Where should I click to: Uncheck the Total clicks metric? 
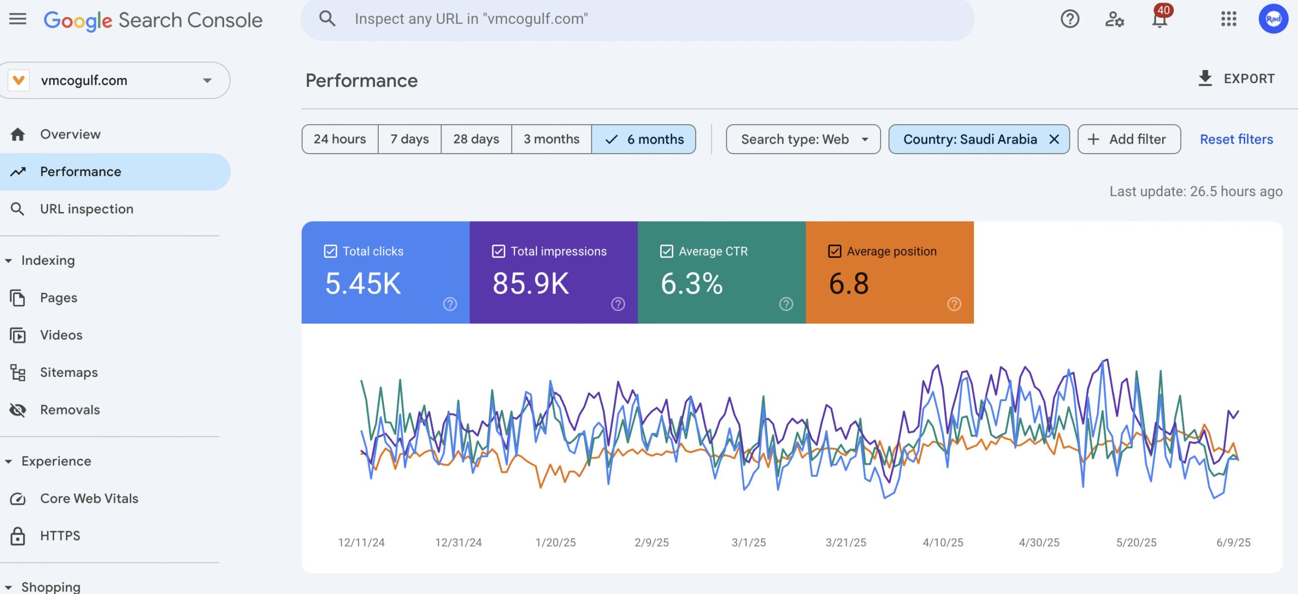[x=330, y=251]
